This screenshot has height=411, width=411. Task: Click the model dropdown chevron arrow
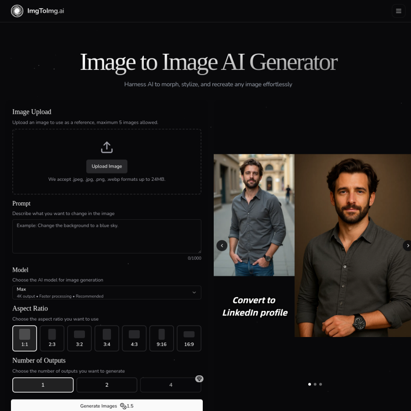(194, 293)
